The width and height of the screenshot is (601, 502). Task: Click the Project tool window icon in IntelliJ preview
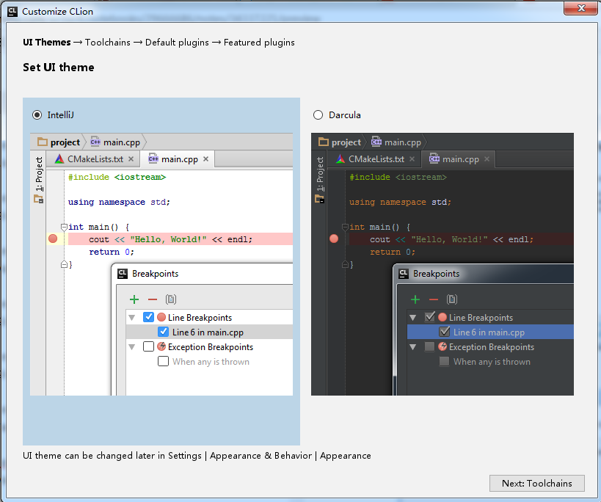click(x=38, y=199)
